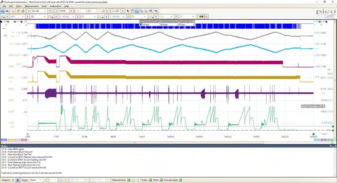Click the home setup icon

point(23,11)
